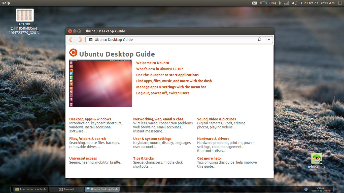Open the Bluetooth indicator
The height and width of the screenshot is (193, 344).
point(280,3)
